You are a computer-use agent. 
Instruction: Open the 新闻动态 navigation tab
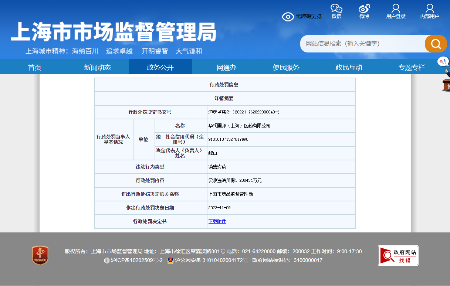pos(97,67)
